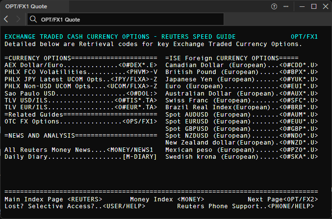
Task: Open TLV EUR/ILS code <0#EUR*.TA>
Action: 136,107
